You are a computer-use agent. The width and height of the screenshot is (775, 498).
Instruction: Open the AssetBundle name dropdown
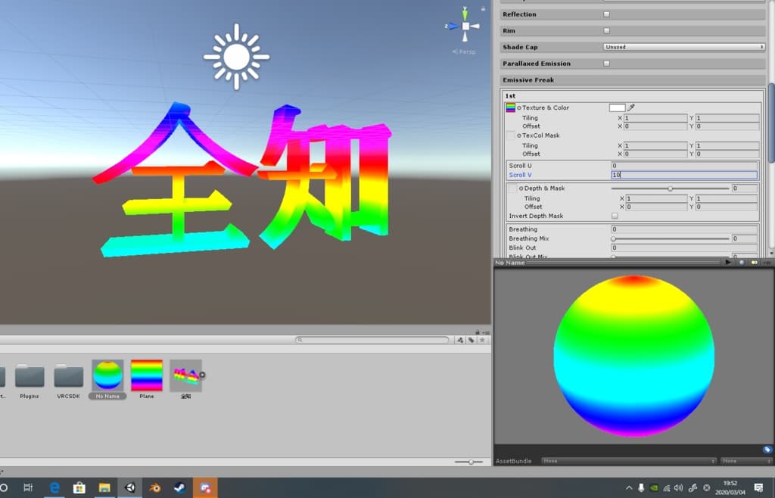coord(629,461)
